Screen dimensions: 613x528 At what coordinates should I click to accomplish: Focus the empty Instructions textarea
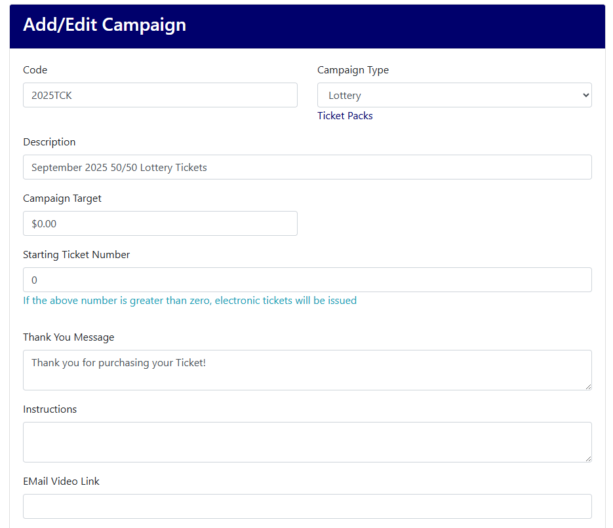(x=307, y=442)
